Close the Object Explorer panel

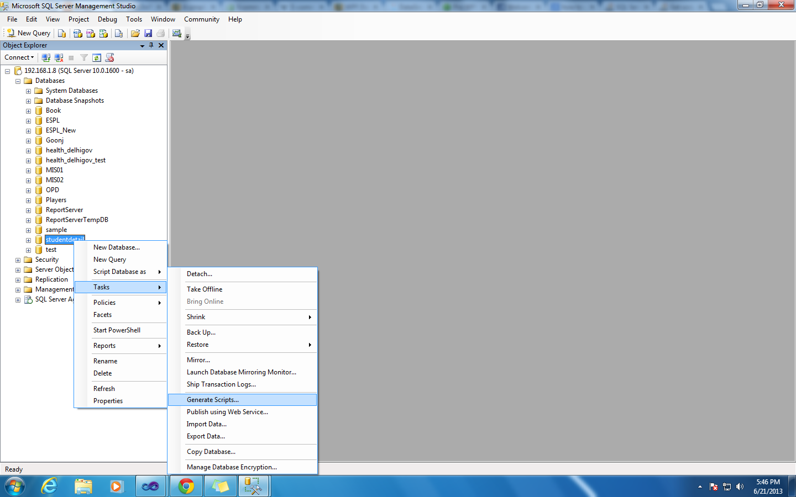pyautogui.click(x=161, y=45)
